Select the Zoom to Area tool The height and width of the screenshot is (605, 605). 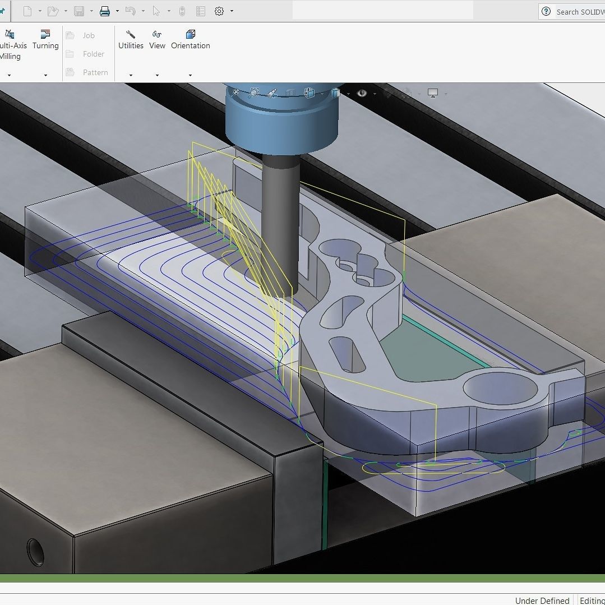click(253, 93)
